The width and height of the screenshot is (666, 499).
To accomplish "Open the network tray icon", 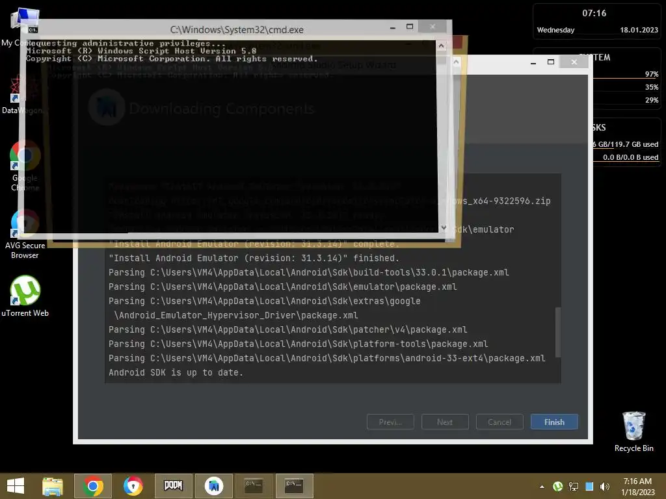I will pyautogui.click(x=574, y=487).
